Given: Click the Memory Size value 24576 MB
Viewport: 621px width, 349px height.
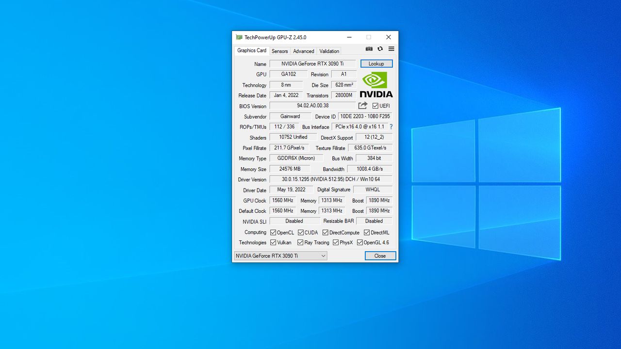Looking at the screenshot, I should tap(290, 169).
